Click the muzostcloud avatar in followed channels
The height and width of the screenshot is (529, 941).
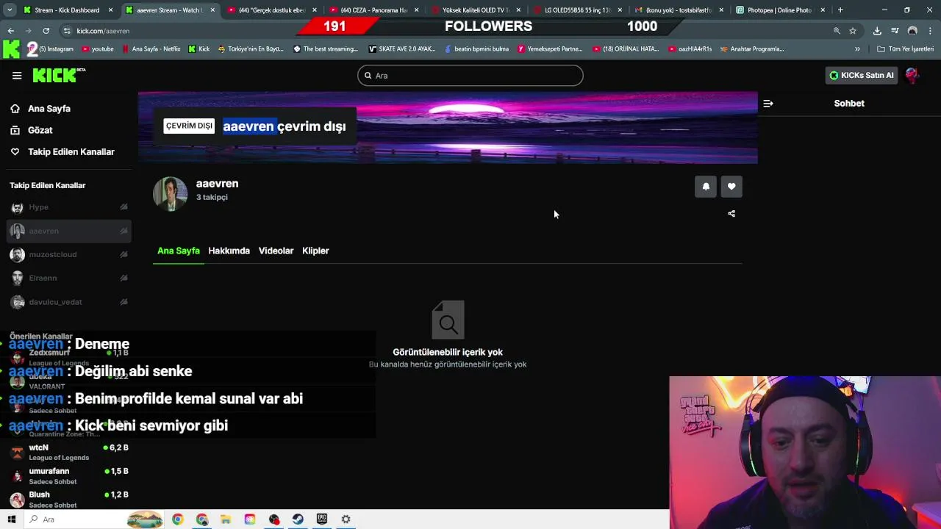(17, 255)
